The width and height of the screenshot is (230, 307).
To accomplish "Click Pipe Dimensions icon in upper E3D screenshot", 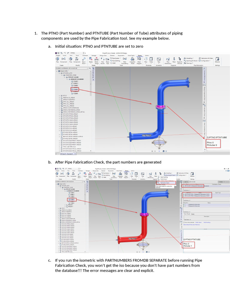I will (x=168, y=59).
